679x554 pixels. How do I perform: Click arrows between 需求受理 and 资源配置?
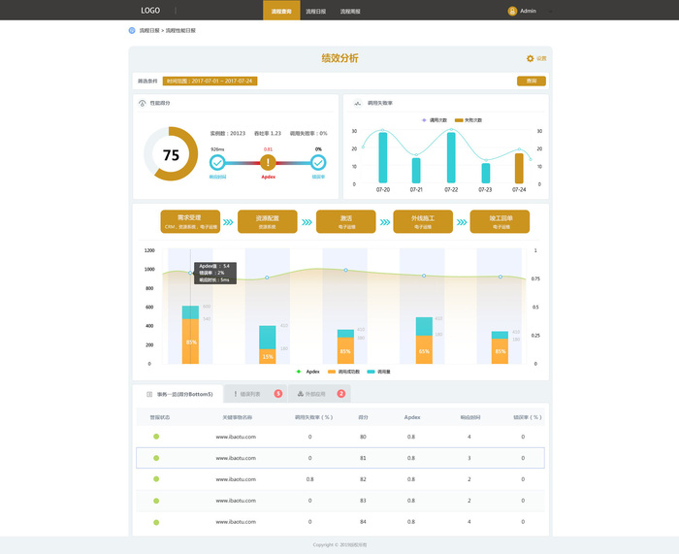click(x=228, y=222)
